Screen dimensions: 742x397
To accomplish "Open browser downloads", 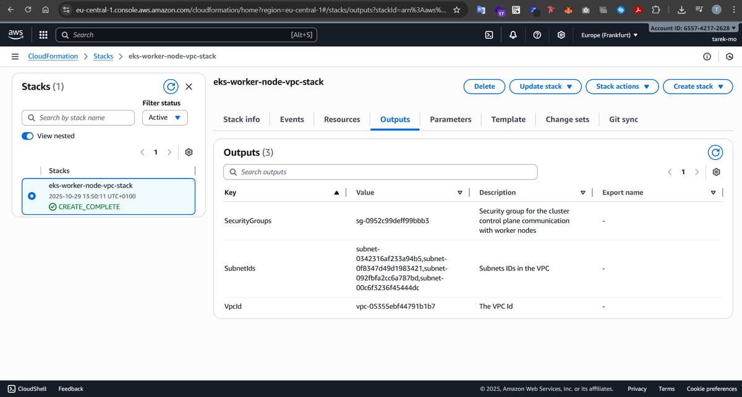I will pos(681,10).
